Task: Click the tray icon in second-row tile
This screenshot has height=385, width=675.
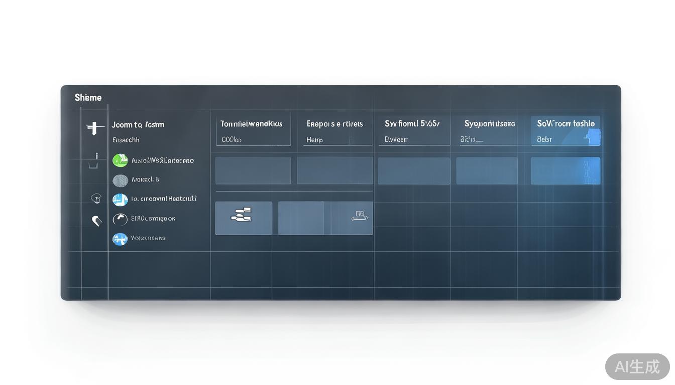Action: tap(359, 217)
